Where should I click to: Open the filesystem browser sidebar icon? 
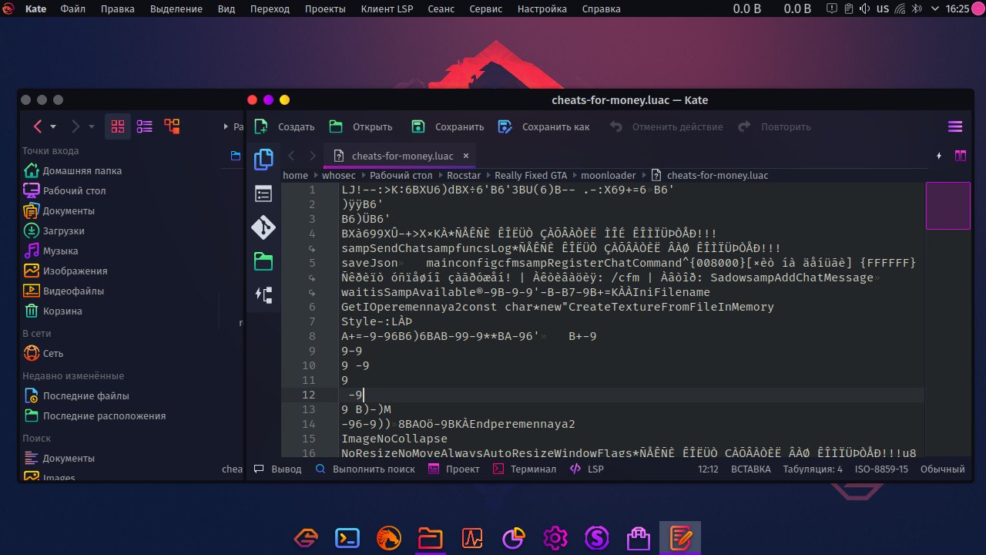(x=263, y=261)
